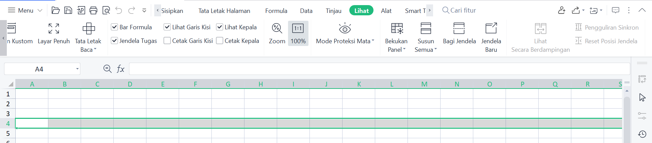
Task: Click in the formula input bar
Action: coord(379,69)
